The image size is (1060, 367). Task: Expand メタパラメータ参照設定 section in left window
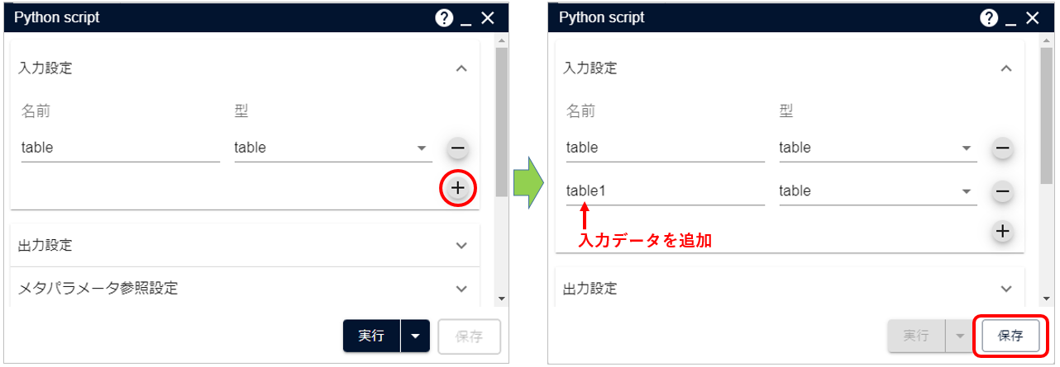tap(461, 289)
